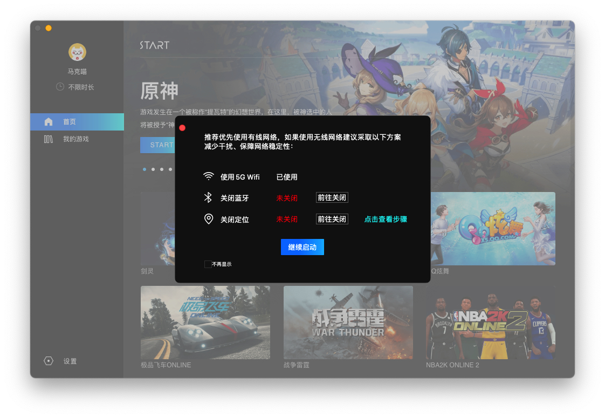The width and height of the screenshot is (605, 418).
Task: Open the War Thunder game thumbnail
Action: pos(348,323)
